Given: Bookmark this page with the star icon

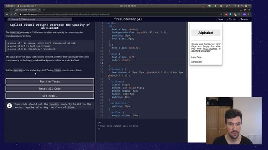Looking at the screenshot, I should (x=221, y=14).
